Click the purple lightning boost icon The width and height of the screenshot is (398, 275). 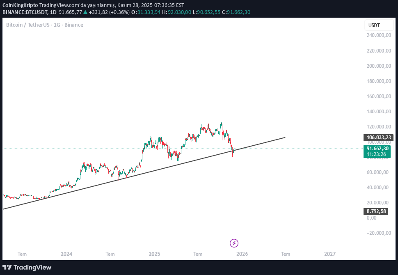[x=233, y=243]
